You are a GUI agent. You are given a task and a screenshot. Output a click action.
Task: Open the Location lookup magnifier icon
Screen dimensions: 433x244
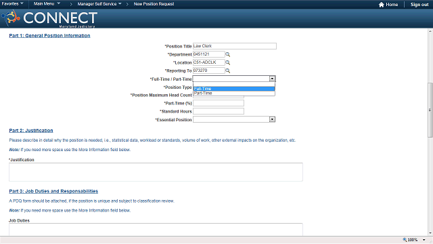coord(228,62)
